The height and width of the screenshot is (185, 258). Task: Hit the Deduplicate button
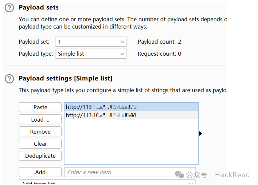(40, 156)
